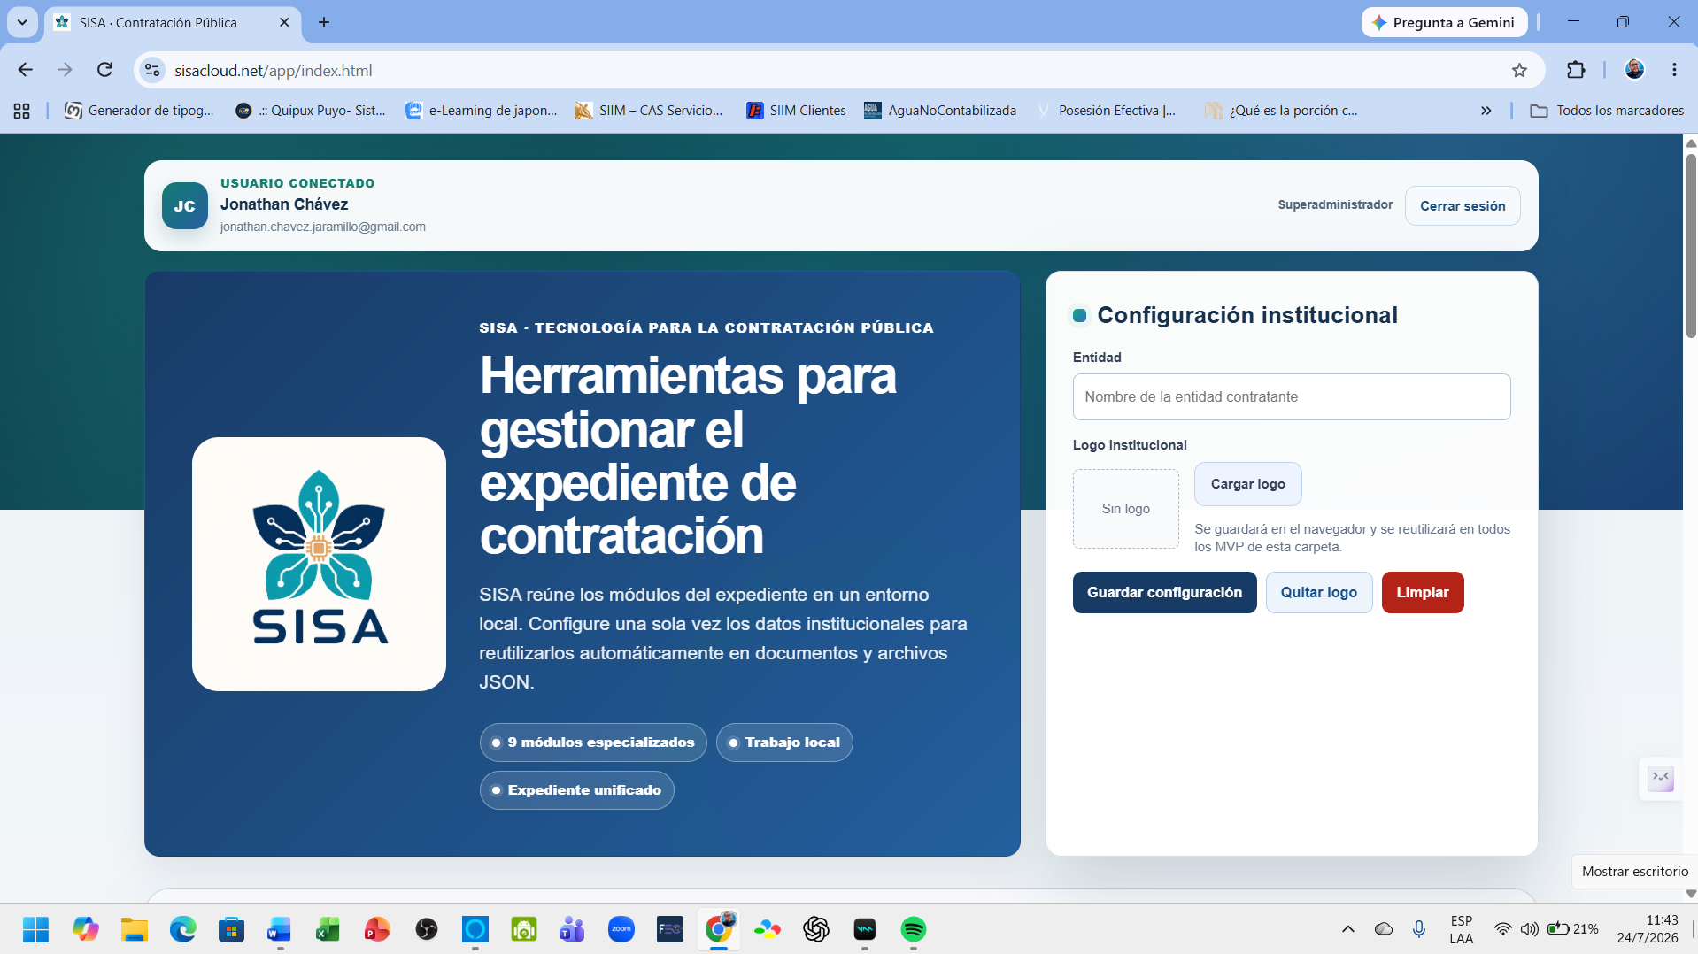Image resolution: width=1698 pixels, height=954 pixels.
Task: Click the JC user avatar
Action: click(x=185, y=205)
